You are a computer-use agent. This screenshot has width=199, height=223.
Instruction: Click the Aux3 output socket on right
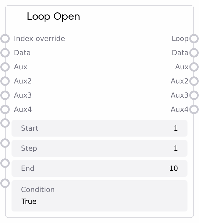[194, 95]
